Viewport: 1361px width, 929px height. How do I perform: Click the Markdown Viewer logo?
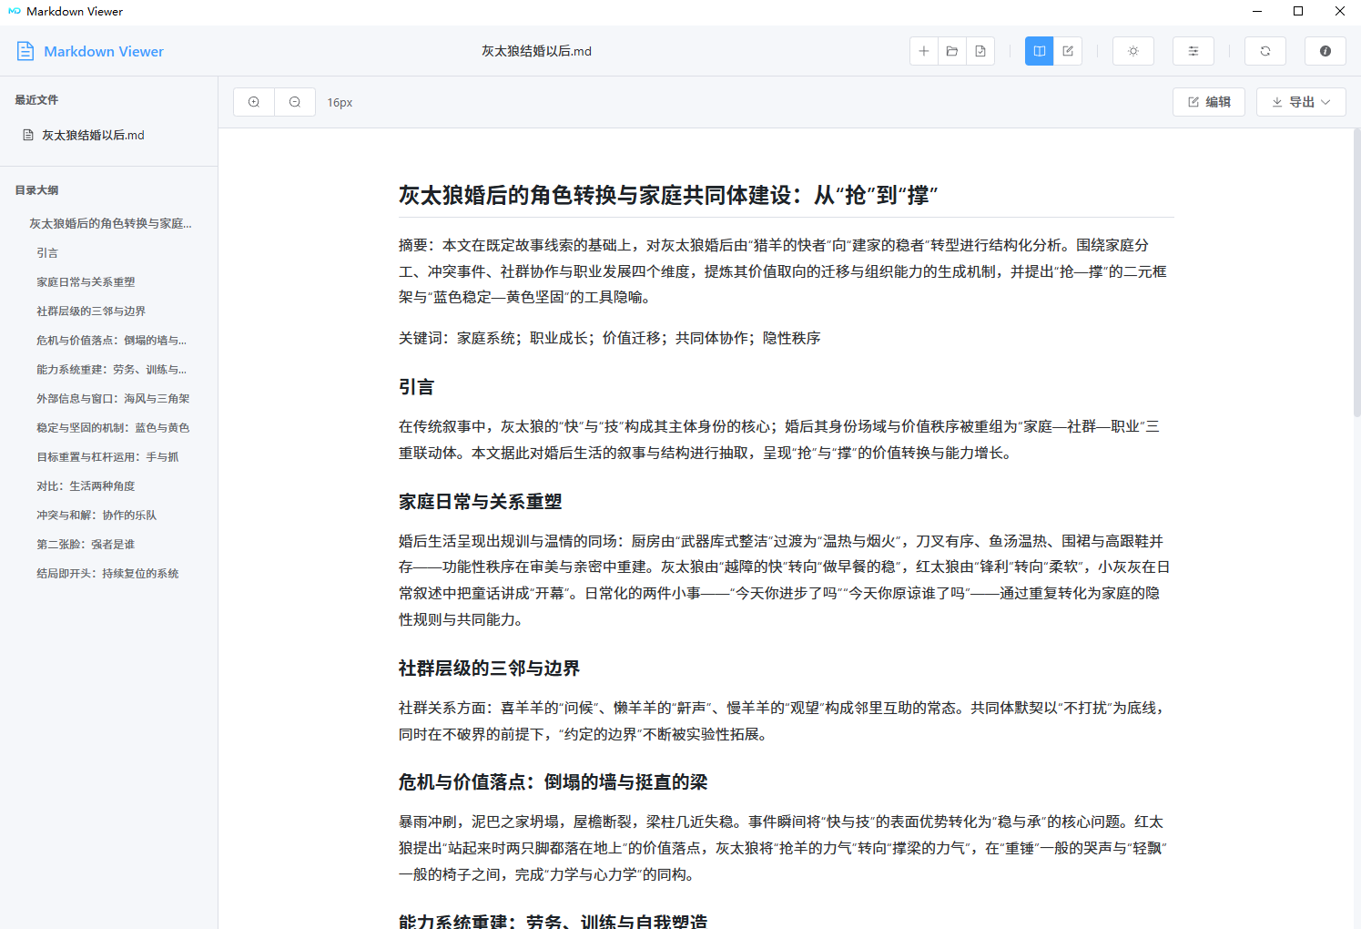pos(89,51)
